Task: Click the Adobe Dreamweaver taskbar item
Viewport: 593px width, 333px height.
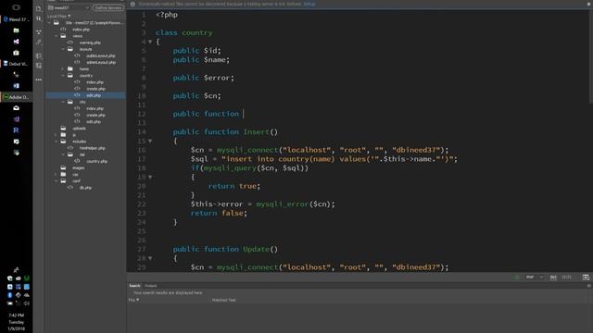Action: click(17, 97)
